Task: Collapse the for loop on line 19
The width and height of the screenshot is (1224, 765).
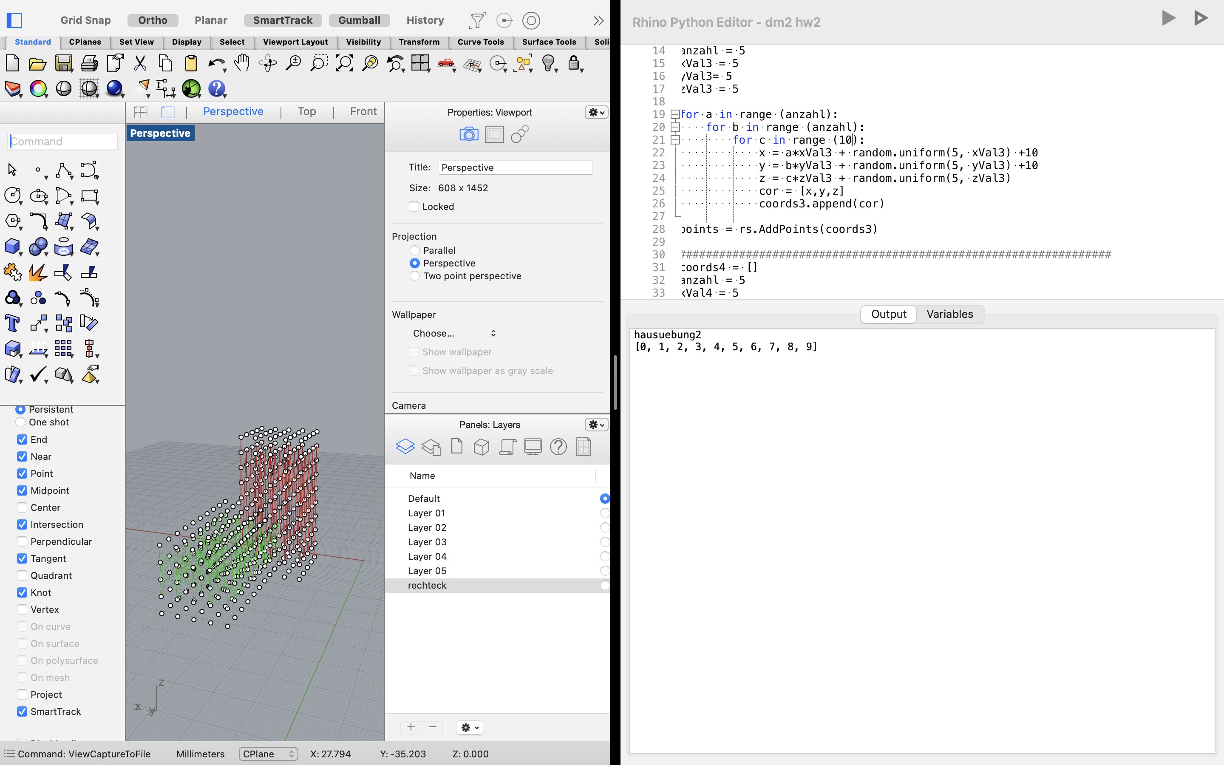Action: [x=675, y=114]
